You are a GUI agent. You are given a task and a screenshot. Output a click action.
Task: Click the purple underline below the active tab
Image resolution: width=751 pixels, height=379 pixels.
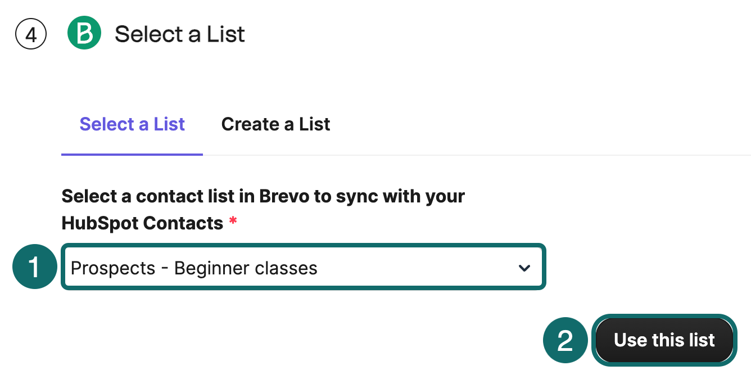[x=132, y=154]
